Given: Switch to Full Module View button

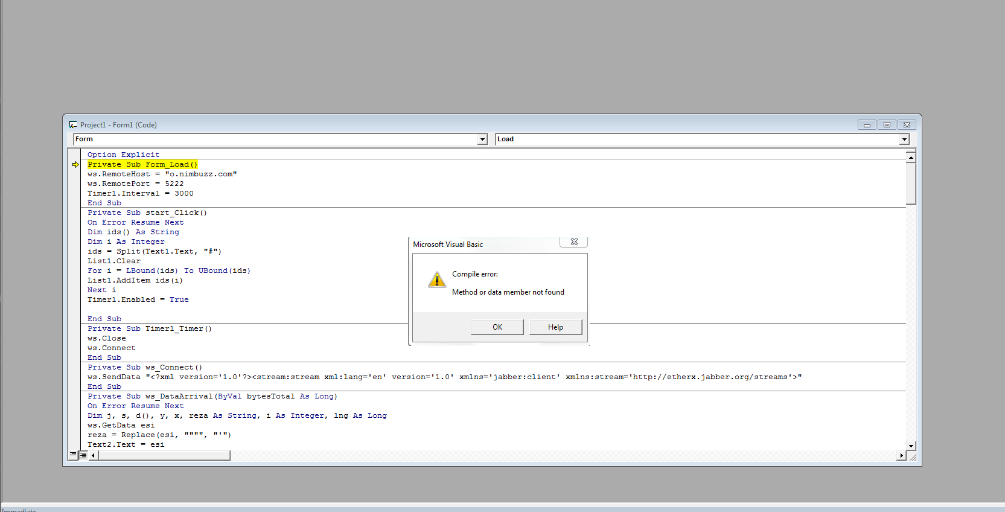Looking at the screenshot, I should click(83, 455).
